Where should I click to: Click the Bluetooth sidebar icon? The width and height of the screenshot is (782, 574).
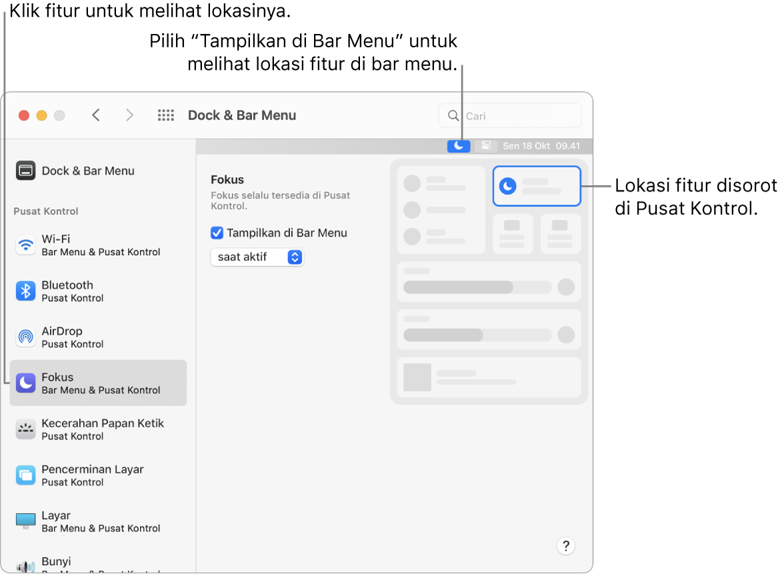tap(25, 291)
